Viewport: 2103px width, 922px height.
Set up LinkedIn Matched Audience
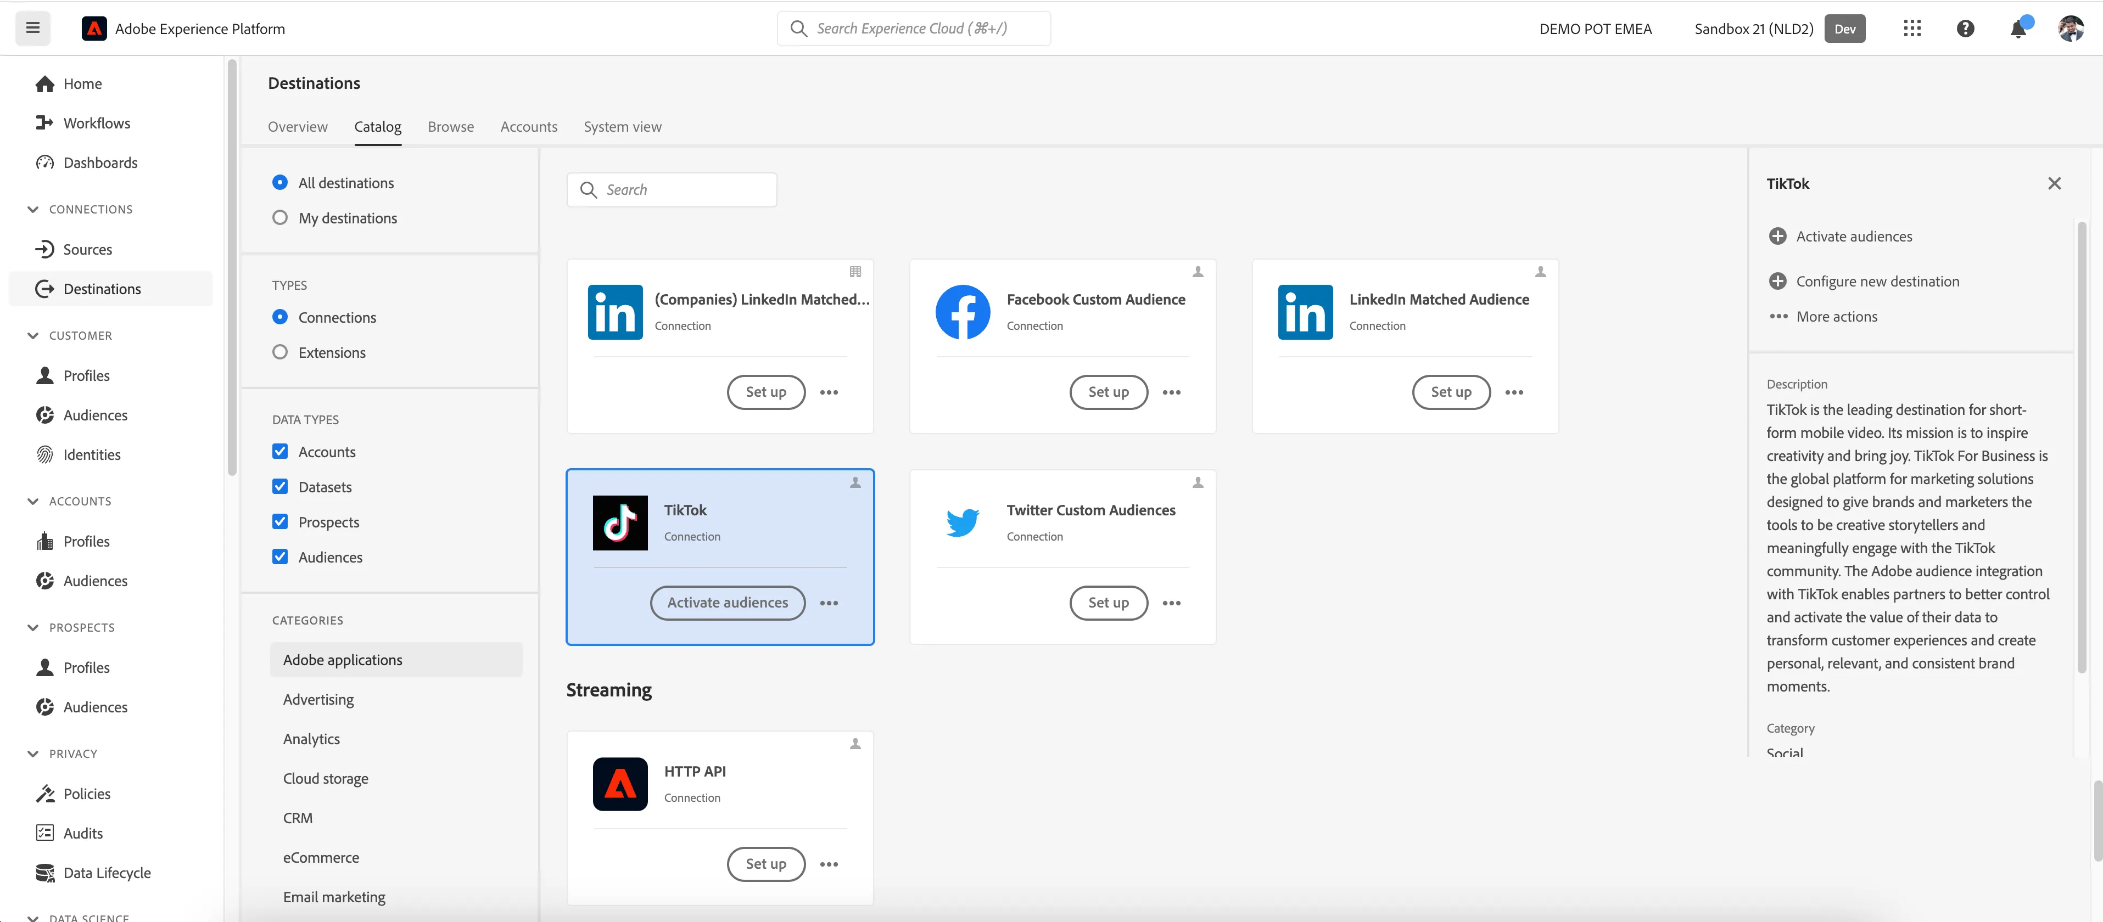pyautogui.click(x=1451, y=392)
